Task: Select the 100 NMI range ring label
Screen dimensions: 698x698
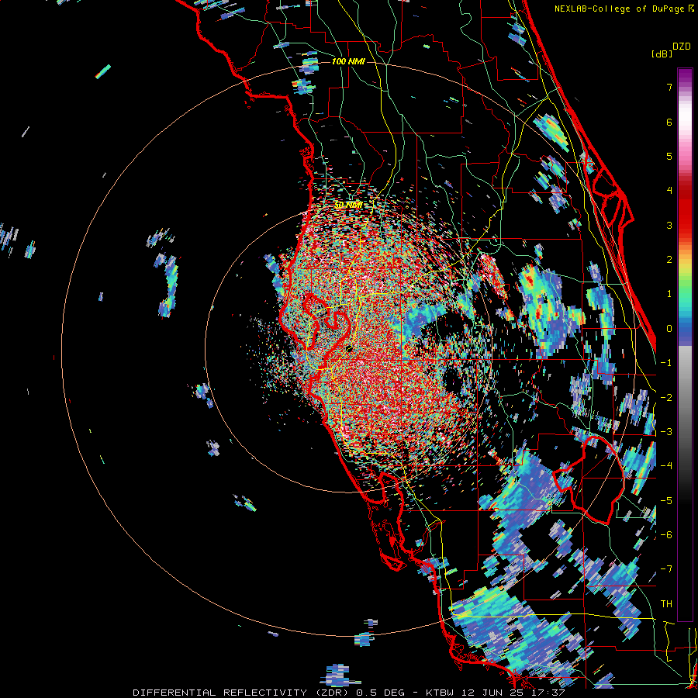Action: tap(348, 61)
